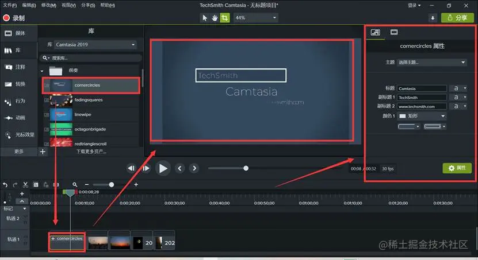Click the playback scrubber slider handle
This screenshot has width=478, height=260.
(246, 168)
